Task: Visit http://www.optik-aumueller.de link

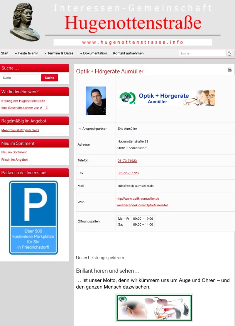Action: [x=138, y=199]
